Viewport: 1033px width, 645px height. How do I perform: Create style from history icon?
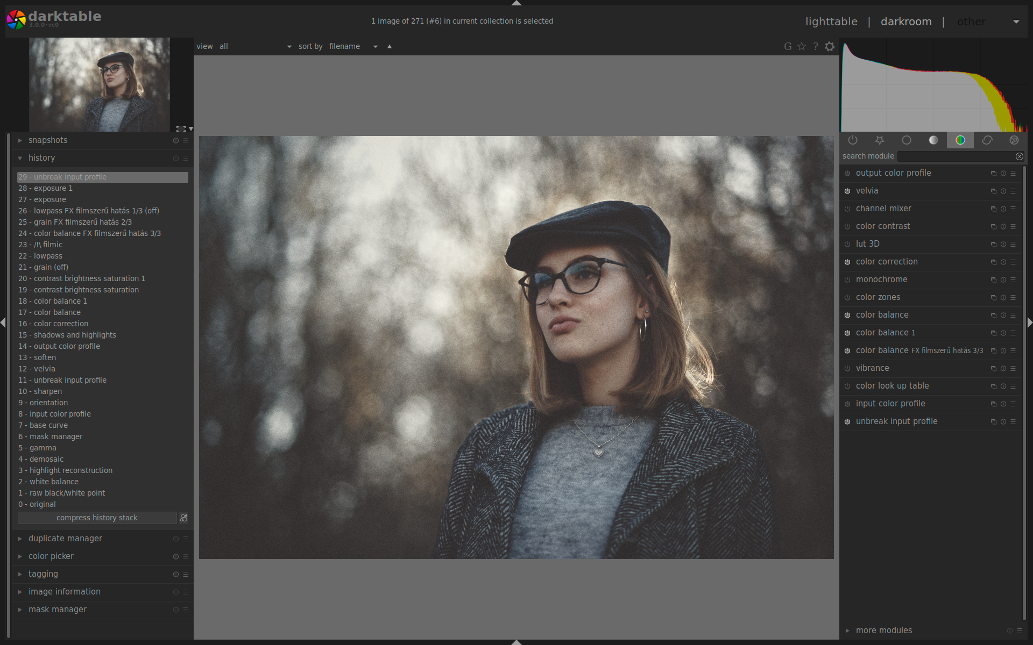click(x=184, y=518)
